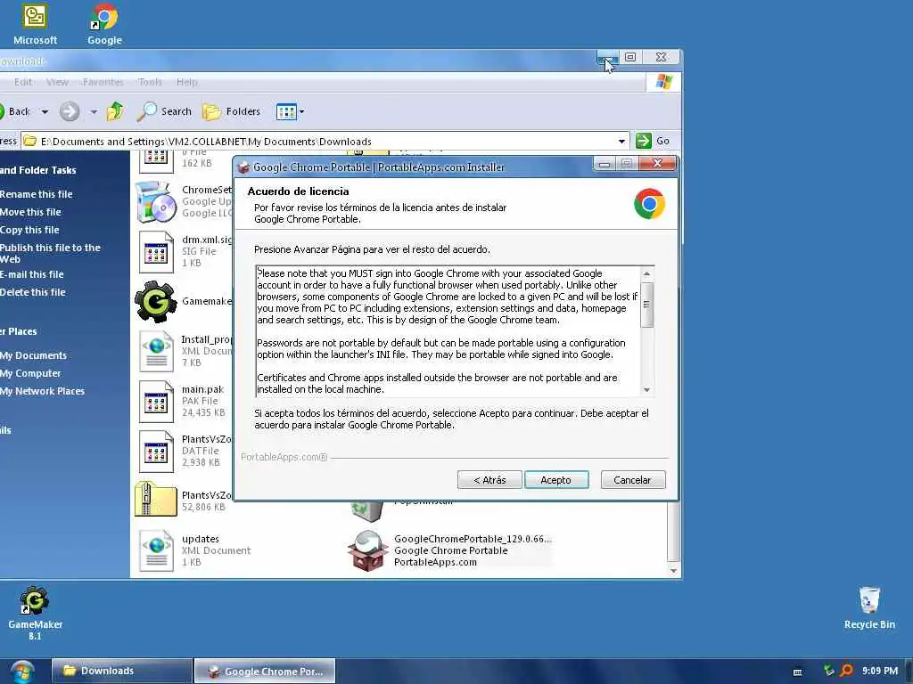Expand the address bar dropdown arrow
The width and height of the screenshot is (913, 684).
coord(621,142)
